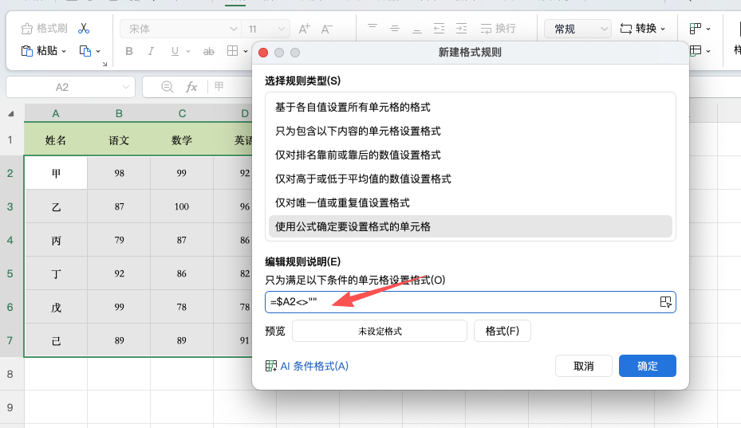Align text to top icon
The image size is (741, 428).
click(x=372, y=29)
